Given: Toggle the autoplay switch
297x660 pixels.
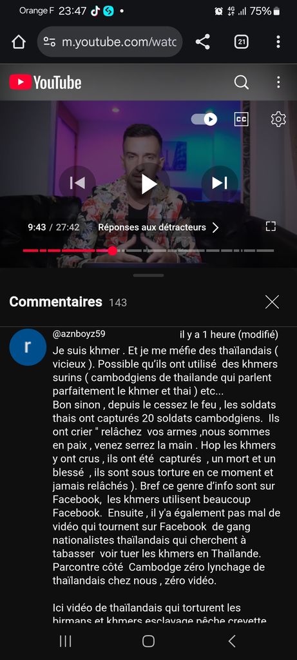Looking at the screenshot, I should 204,119.
